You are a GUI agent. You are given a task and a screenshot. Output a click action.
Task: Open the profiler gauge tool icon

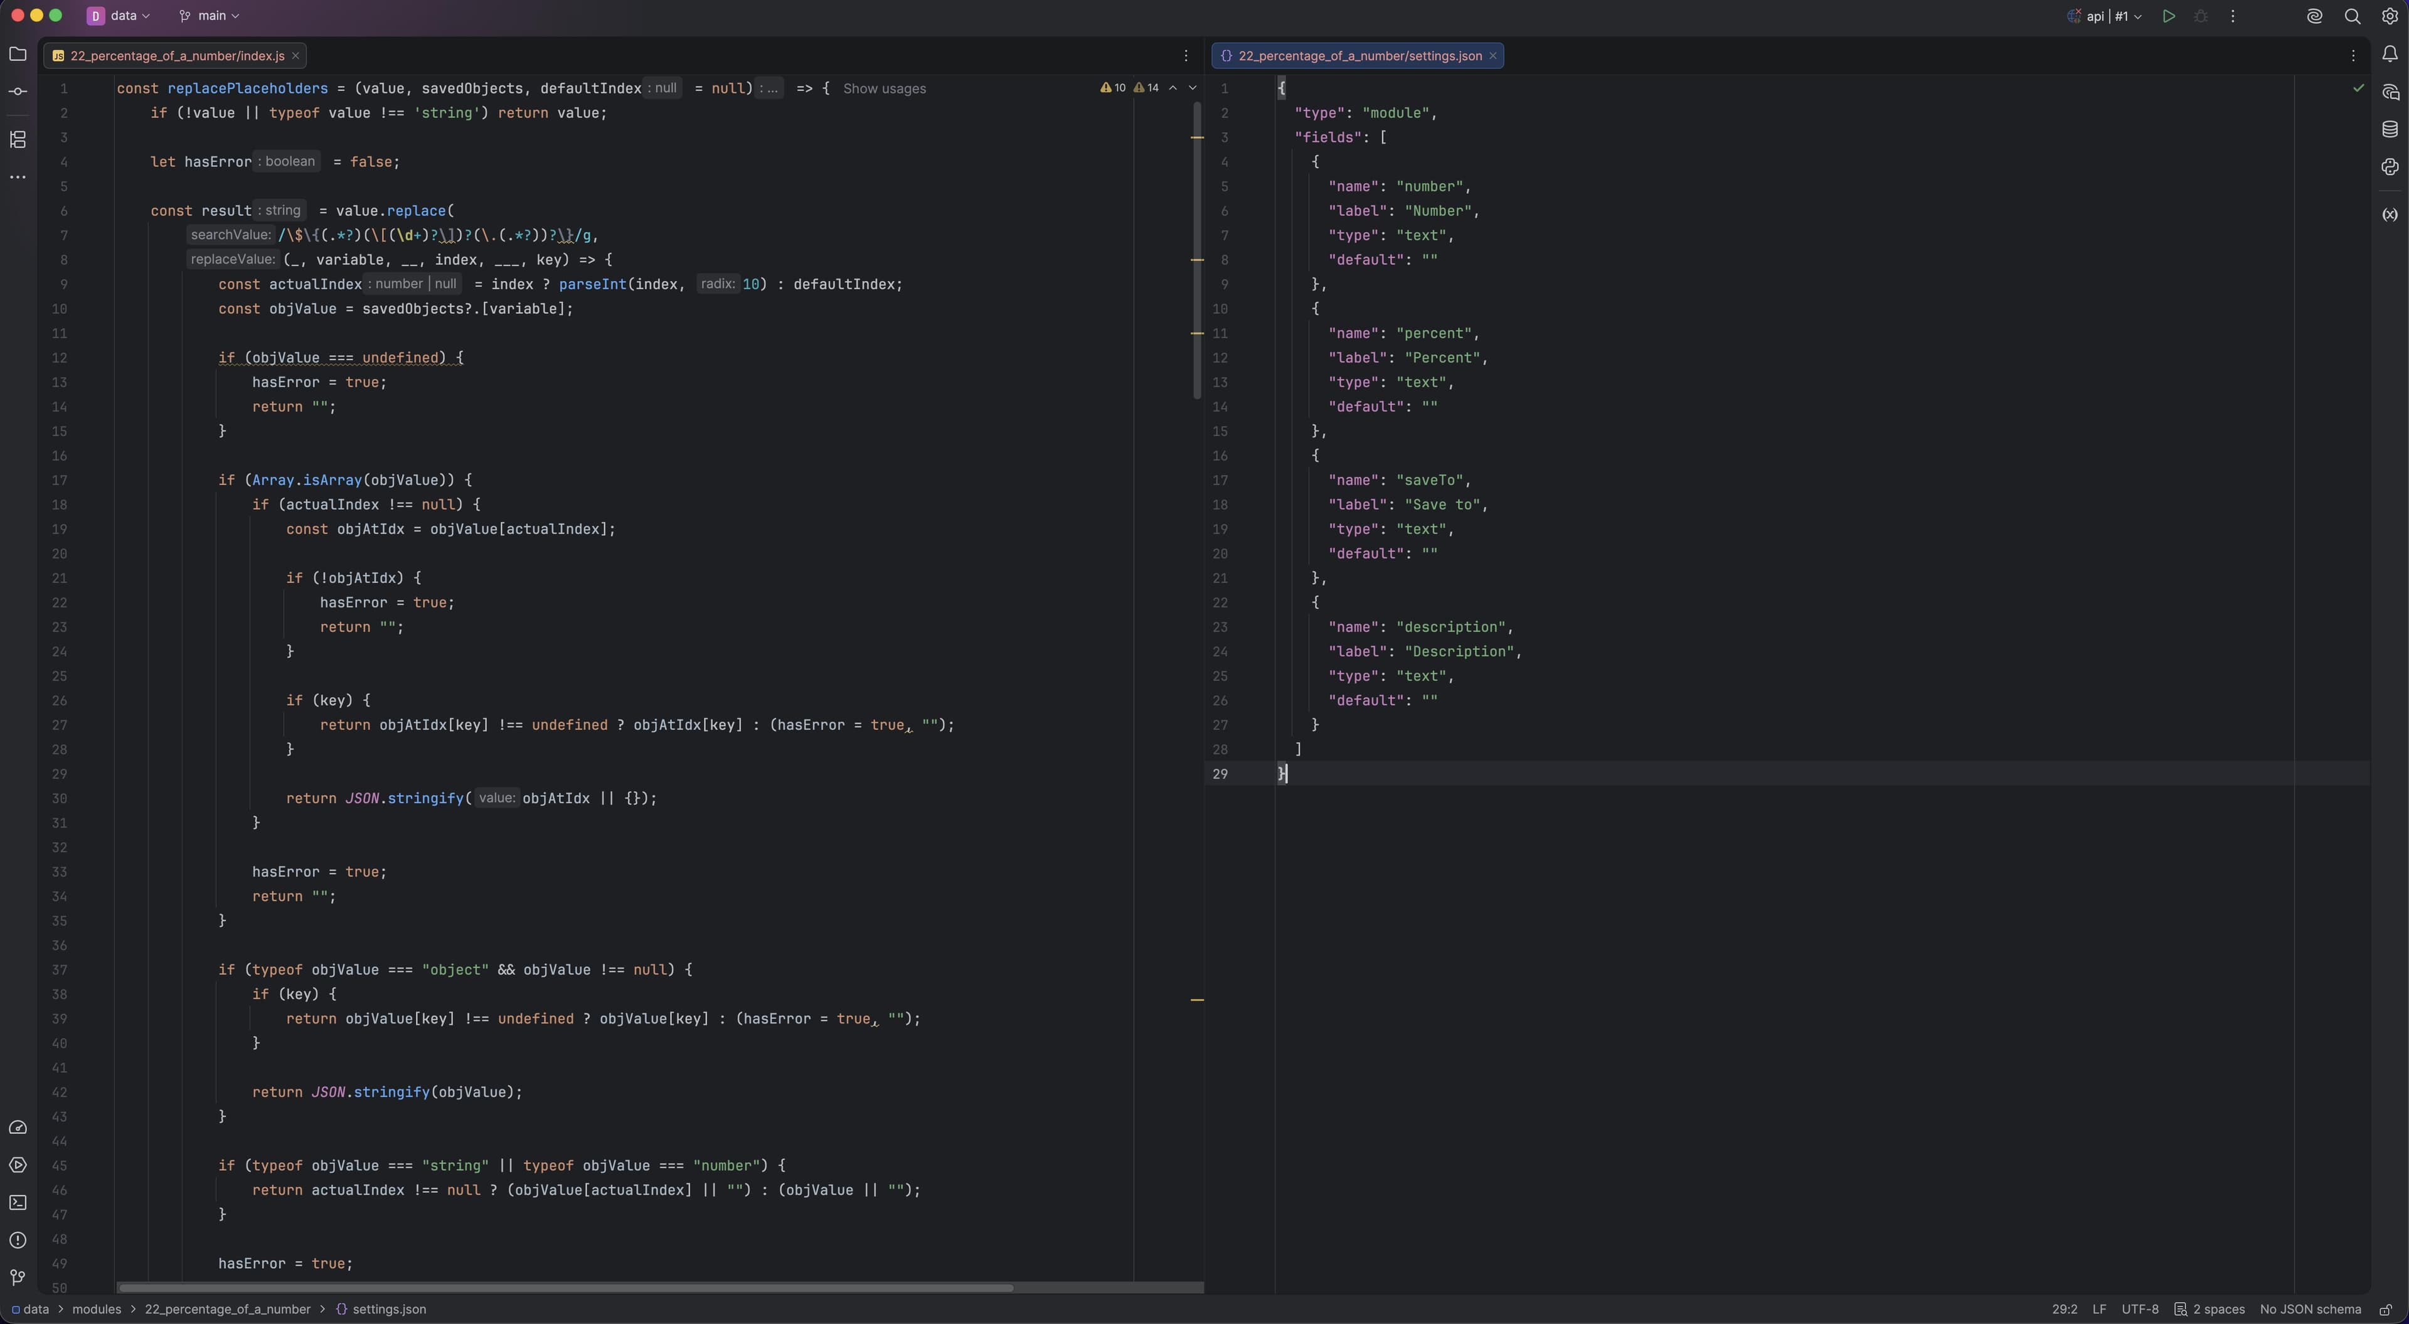(18, 1128)
